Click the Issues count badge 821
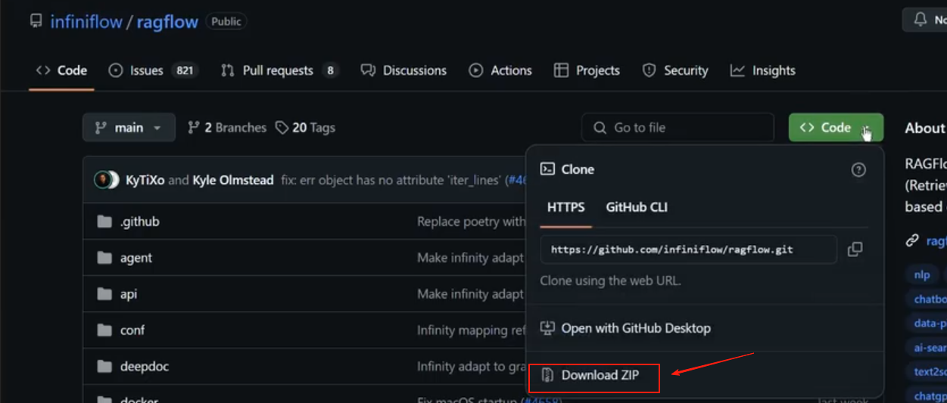This screenshot has width=947, height=403. [x=184, y=70]
